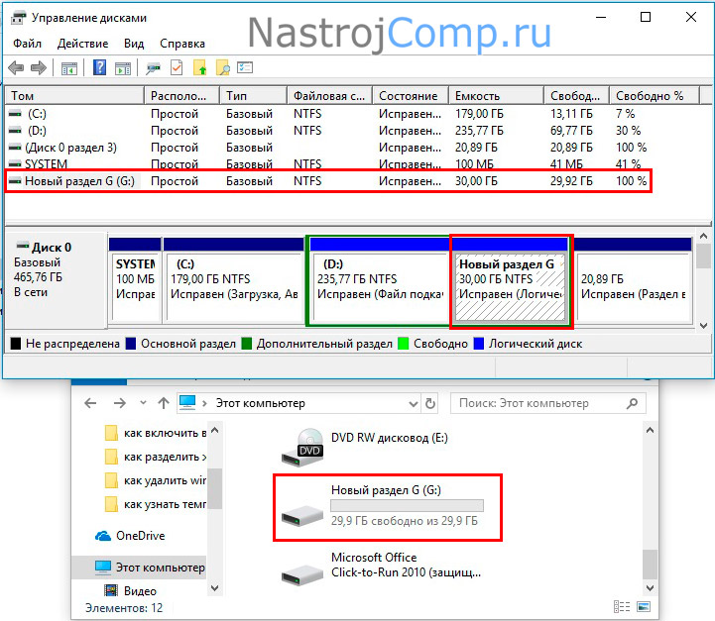715x621 pixels.
Task: Click the Поиск: Этот компьютер search field
Action: 547,403
